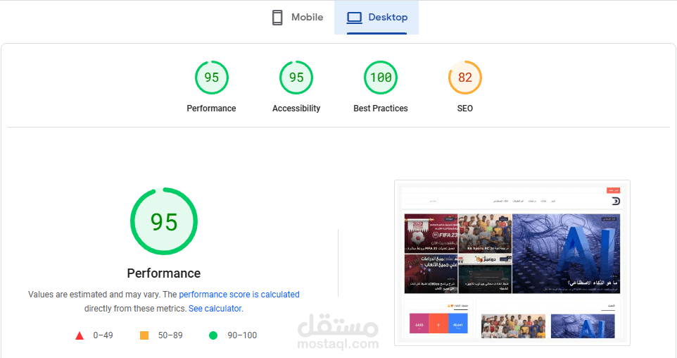Click the blue stats box in preview
Screen dimensions: 677x358
(x=458, y=323)
